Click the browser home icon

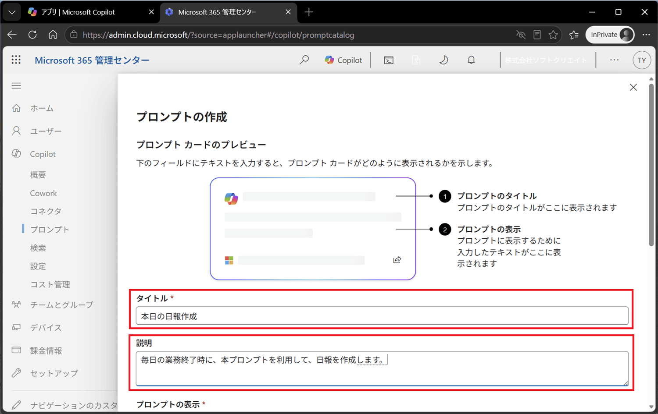(x=53, y=35)
